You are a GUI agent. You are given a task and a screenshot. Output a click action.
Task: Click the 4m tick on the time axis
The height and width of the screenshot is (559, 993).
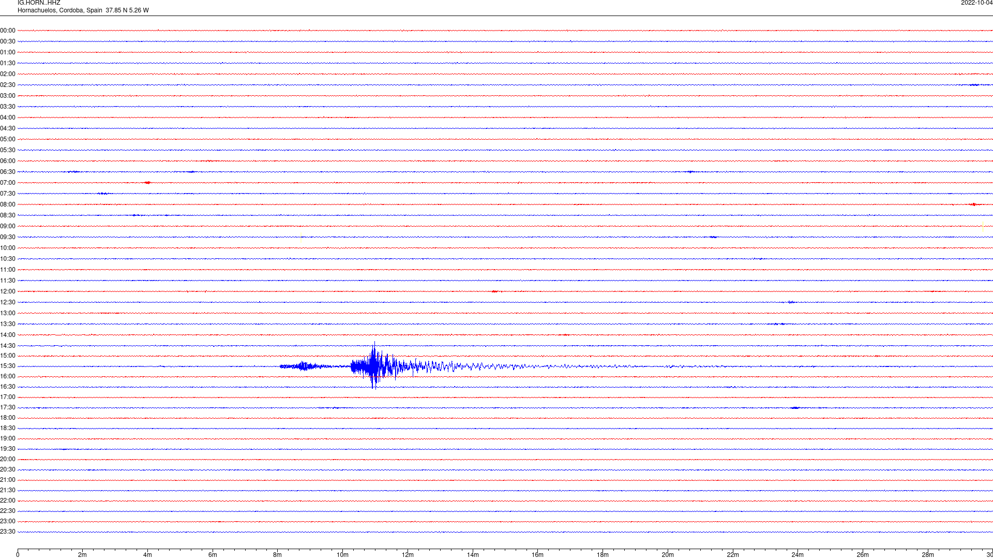point(147,555)
